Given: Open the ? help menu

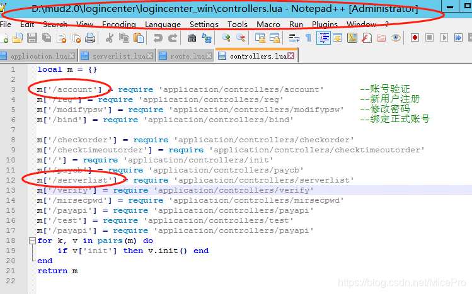Looking at the screenshot, I should pos(387,24).
